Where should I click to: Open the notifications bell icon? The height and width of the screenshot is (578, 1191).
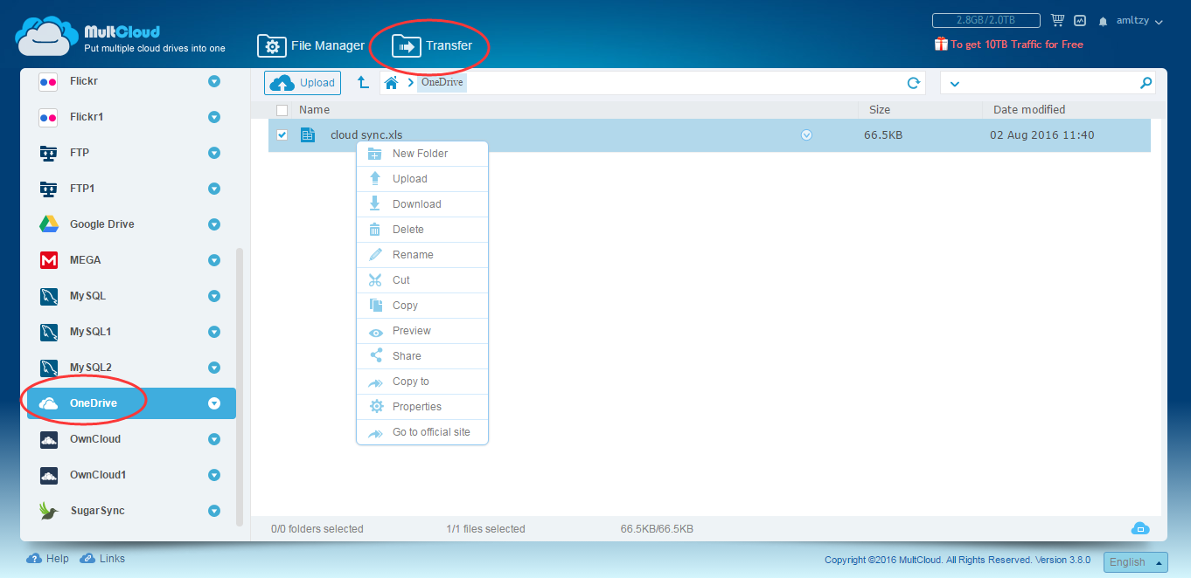1104,21
